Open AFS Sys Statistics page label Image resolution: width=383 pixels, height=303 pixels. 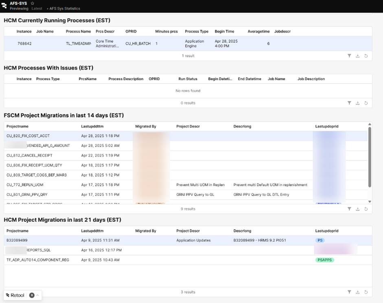[65, 9]
